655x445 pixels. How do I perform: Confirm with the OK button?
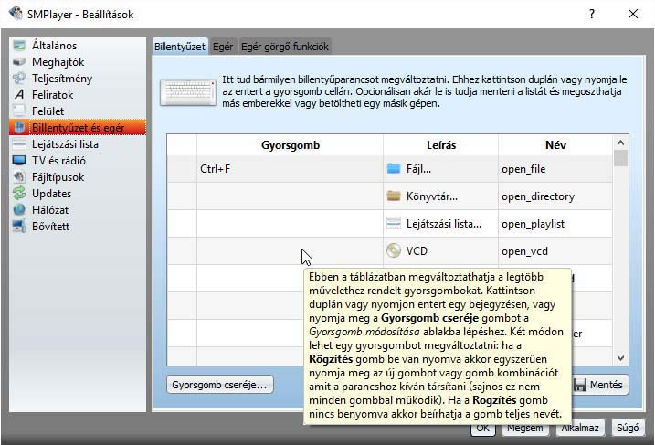click(483, 428)
